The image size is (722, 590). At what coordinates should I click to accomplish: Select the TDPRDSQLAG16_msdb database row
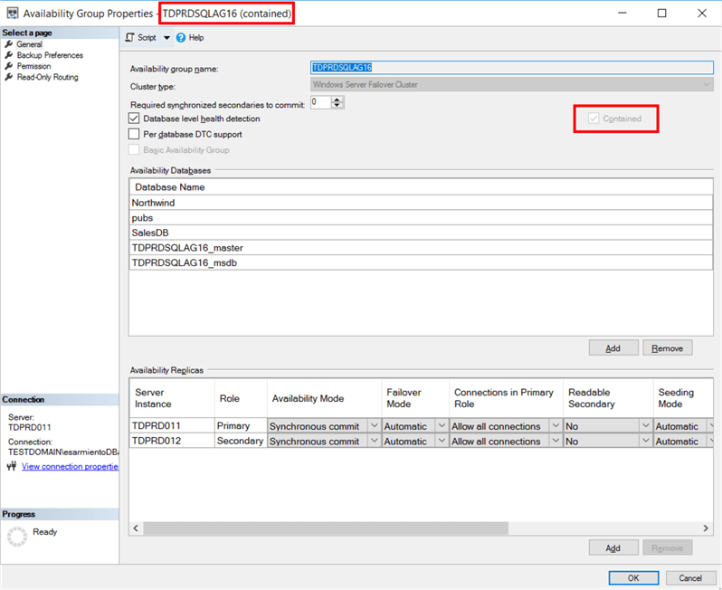click(421, 262)
